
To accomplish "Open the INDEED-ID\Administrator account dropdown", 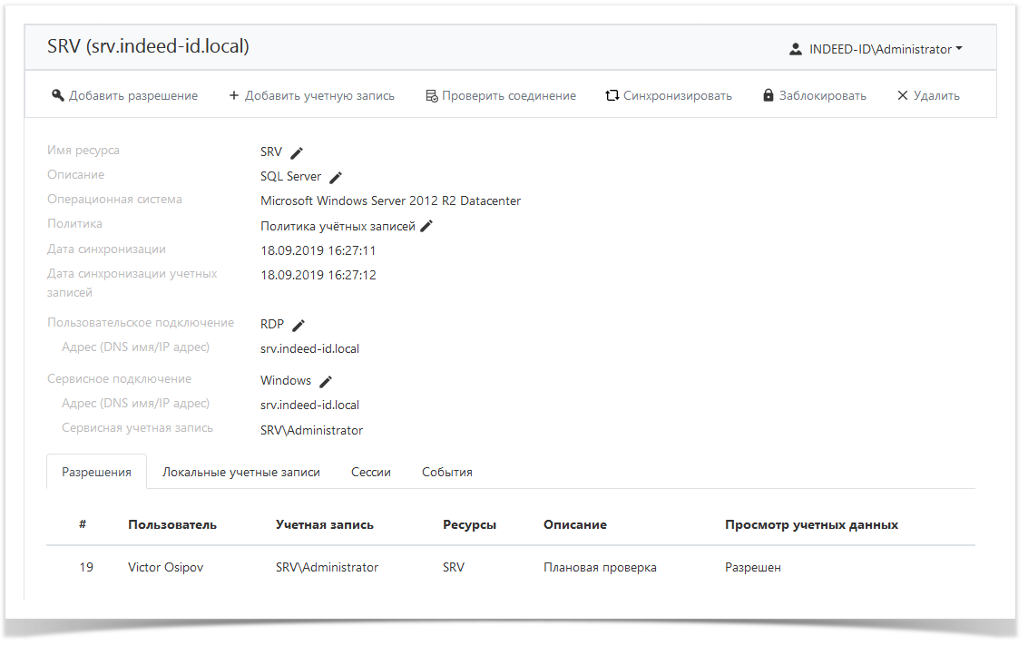I will point(880,47).
